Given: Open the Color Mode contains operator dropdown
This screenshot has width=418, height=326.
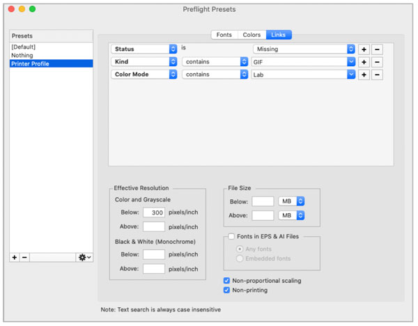Looking at the screenshot, I should [215, 75].
